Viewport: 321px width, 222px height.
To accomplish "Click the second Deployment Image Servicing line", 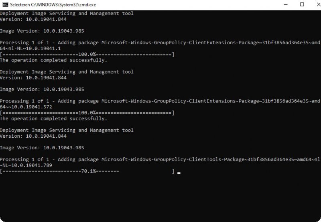I will pyautogui.click(x=67, y=72).
